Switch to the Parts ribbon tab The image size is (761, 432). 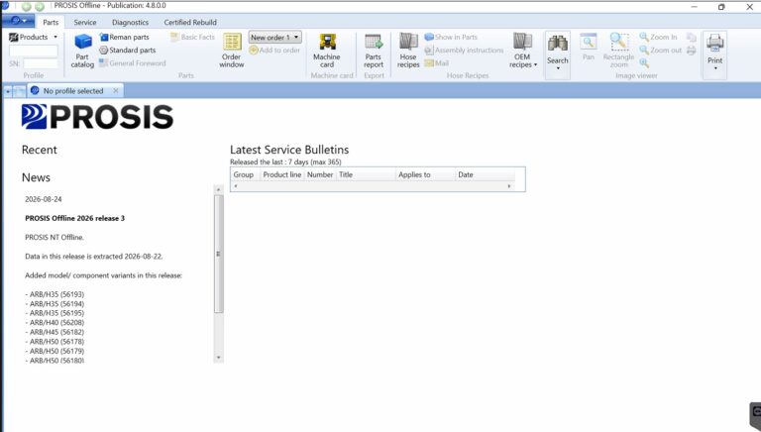click(x=51, y=23)
